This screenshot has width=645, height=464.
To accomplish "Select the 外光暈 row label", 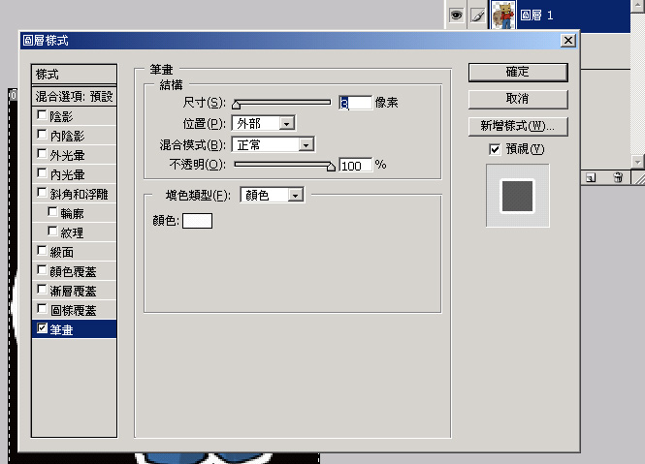I will coord(67,155).
